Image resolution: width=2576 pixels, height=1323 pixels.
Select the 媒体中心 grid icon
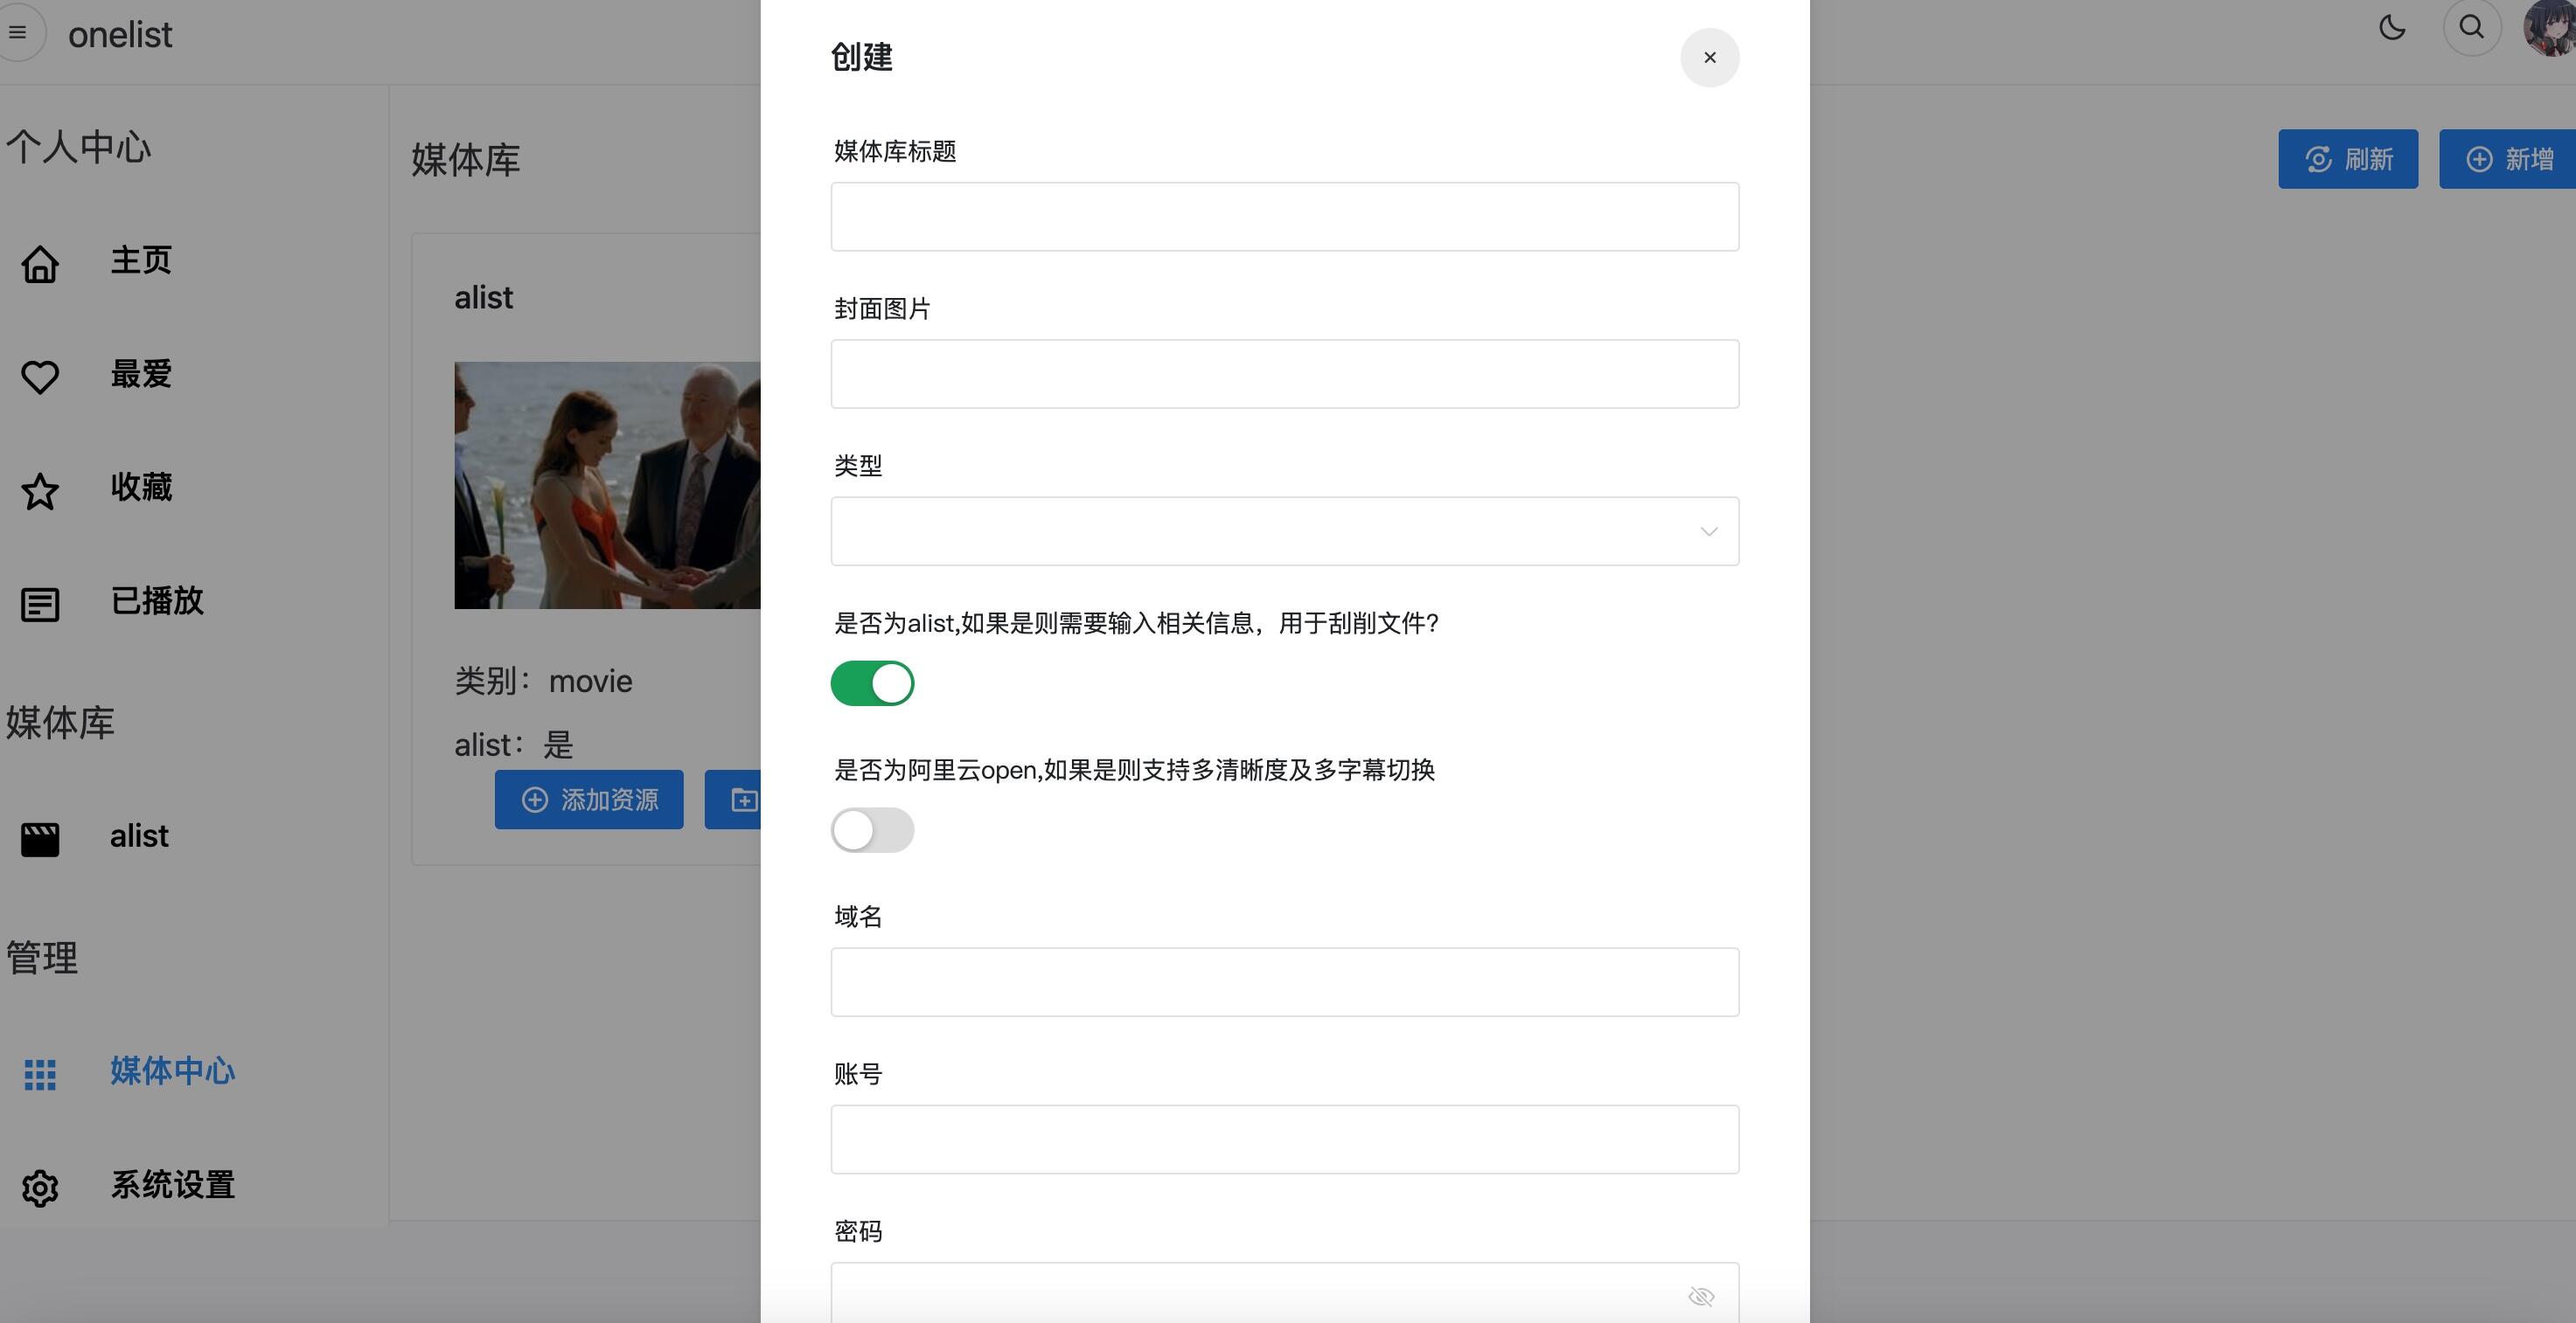pyautogui.click(x=40, y=1074)
